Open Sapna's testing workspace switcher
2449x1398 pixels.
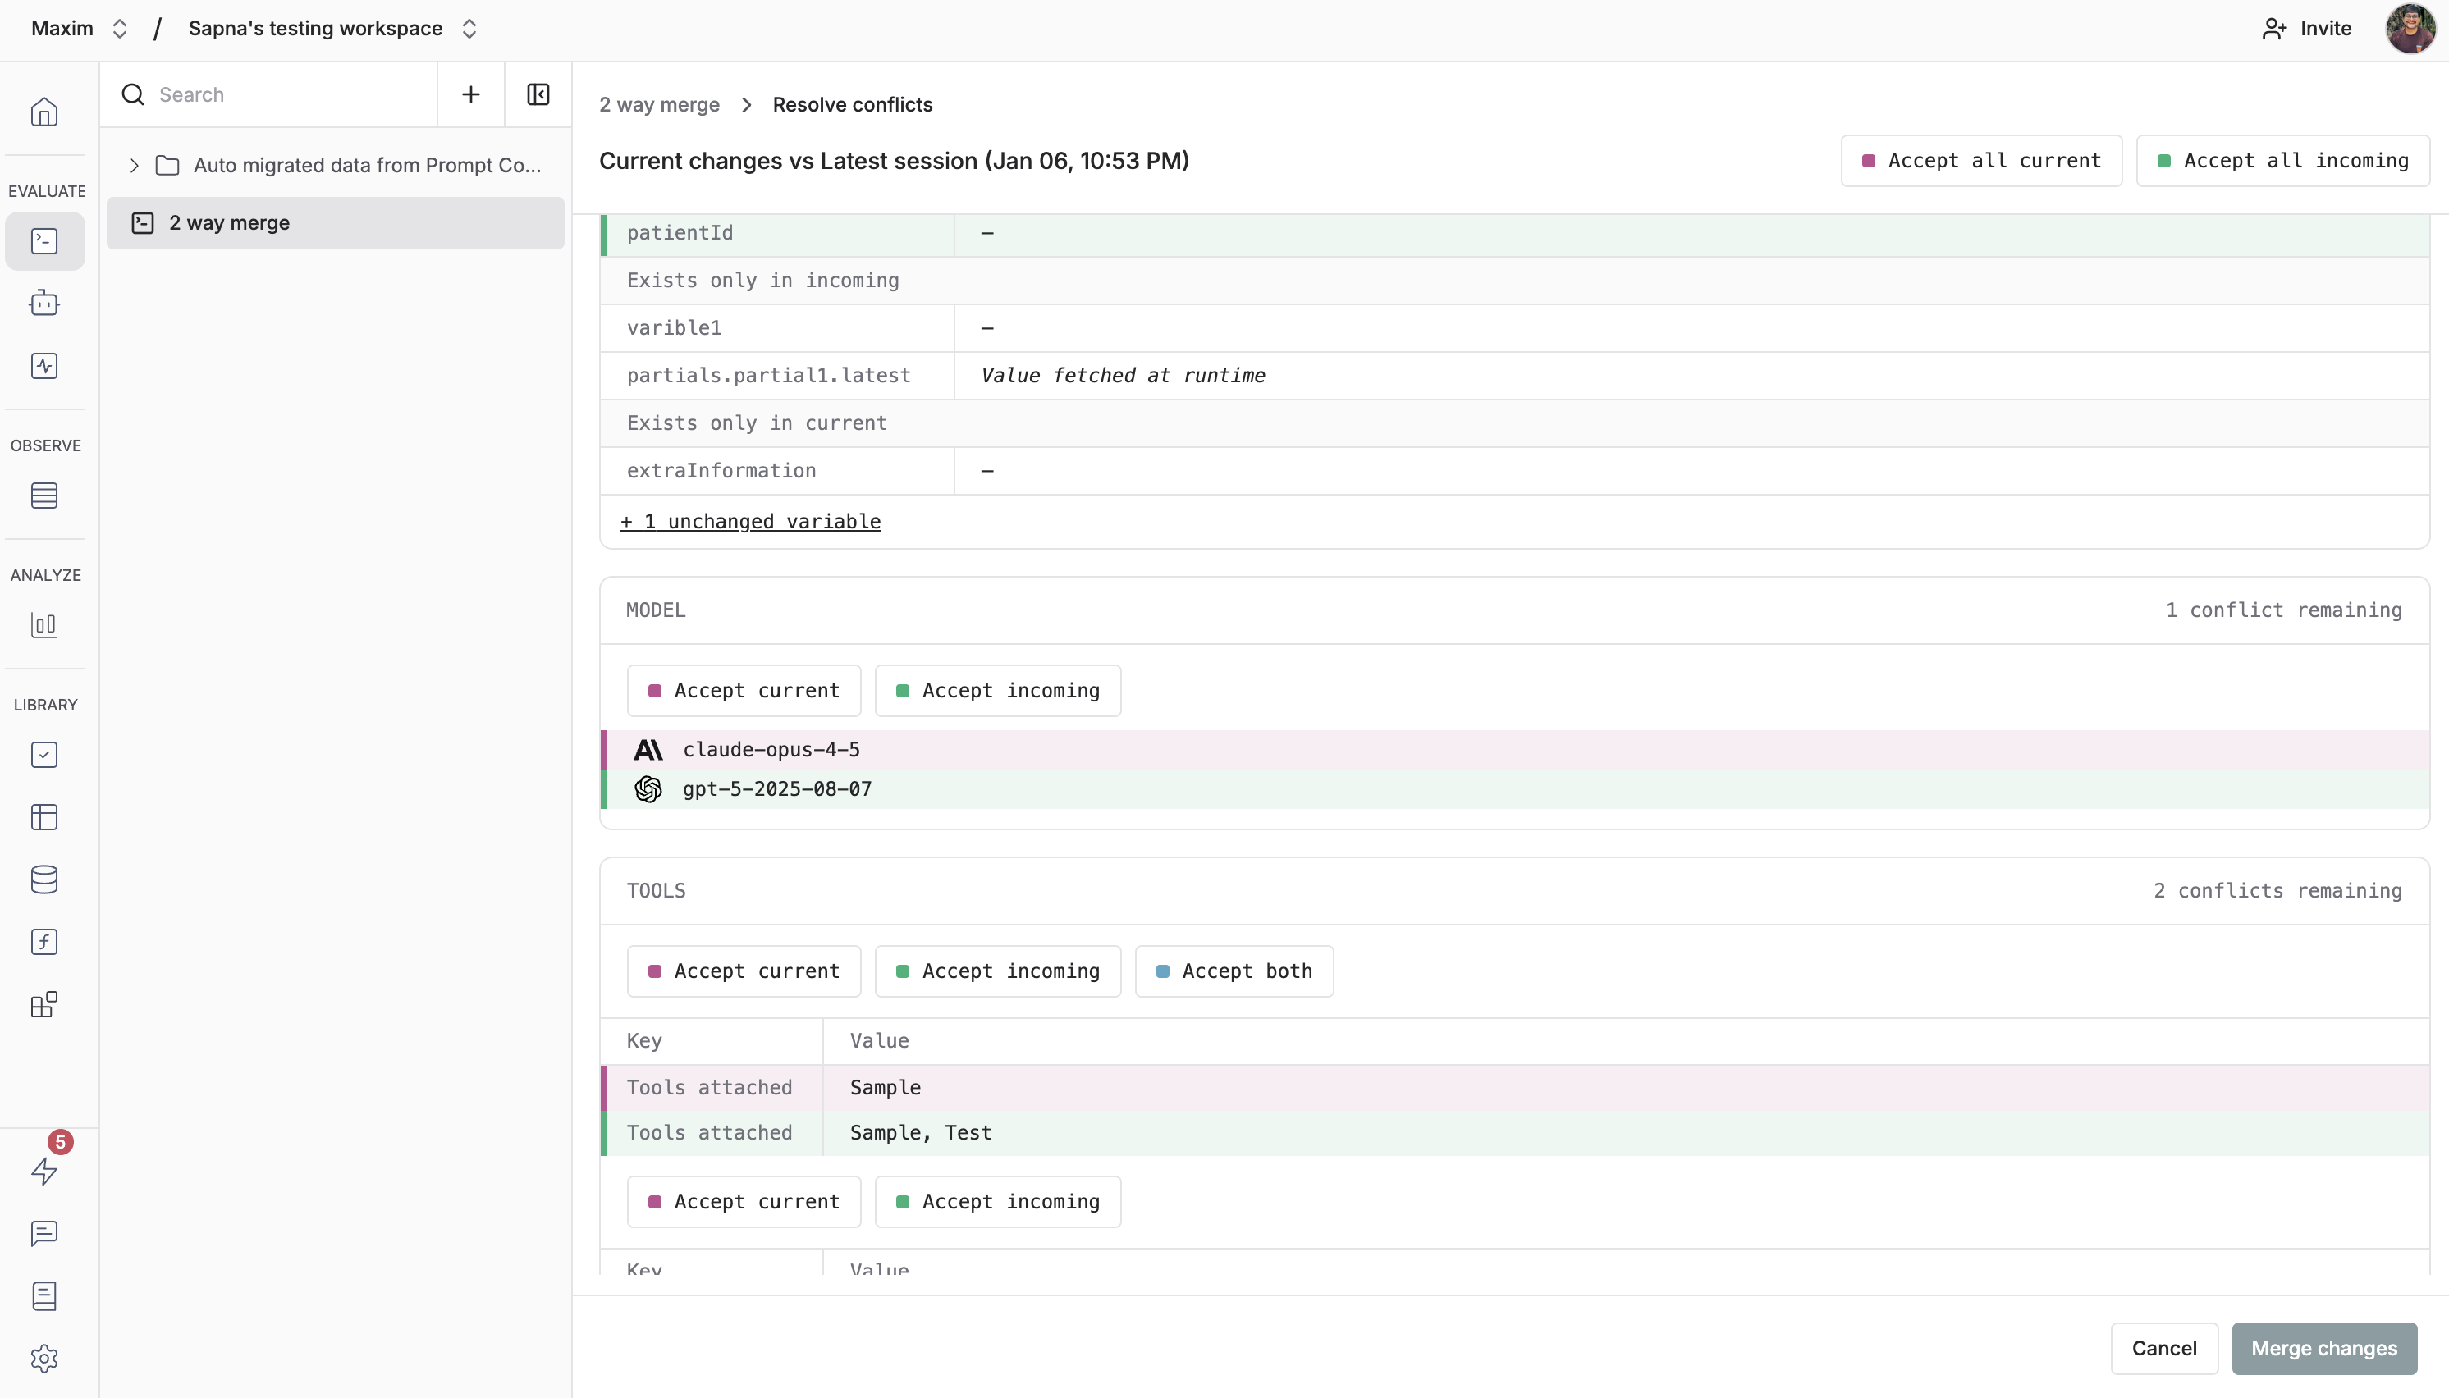pos(332,29)
